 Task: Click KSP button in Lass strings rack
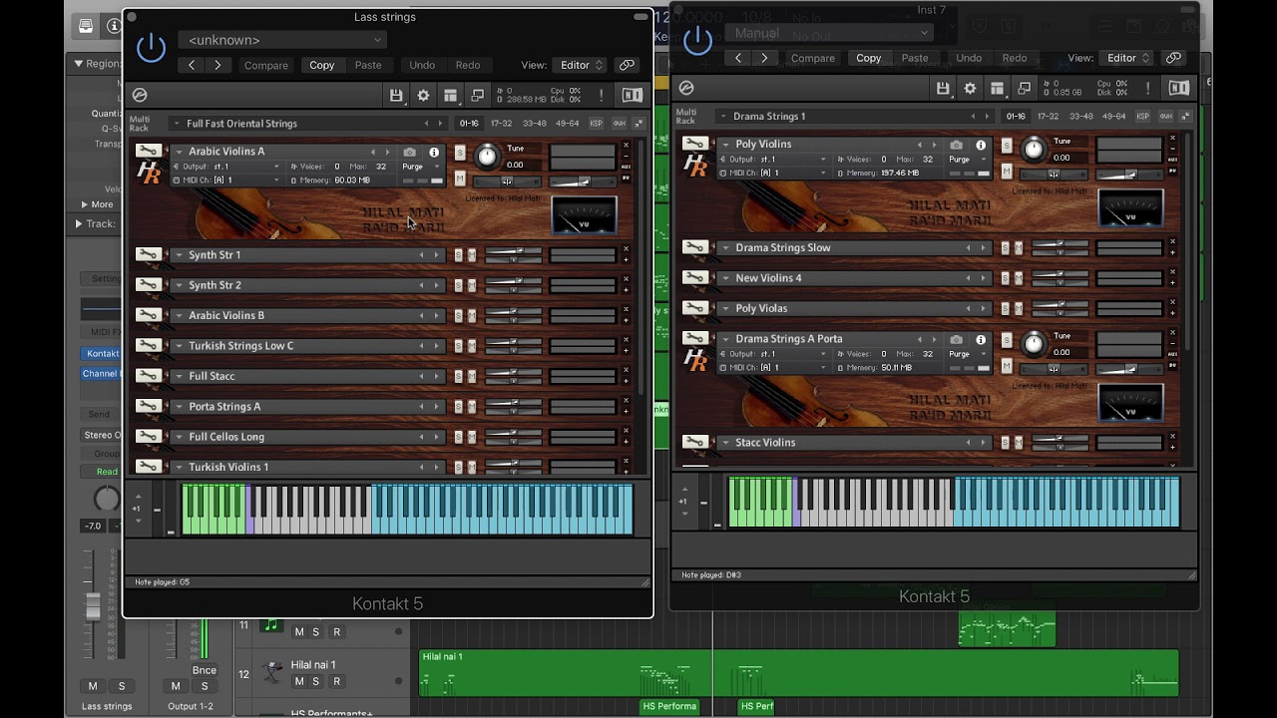(x=596, y=124)
